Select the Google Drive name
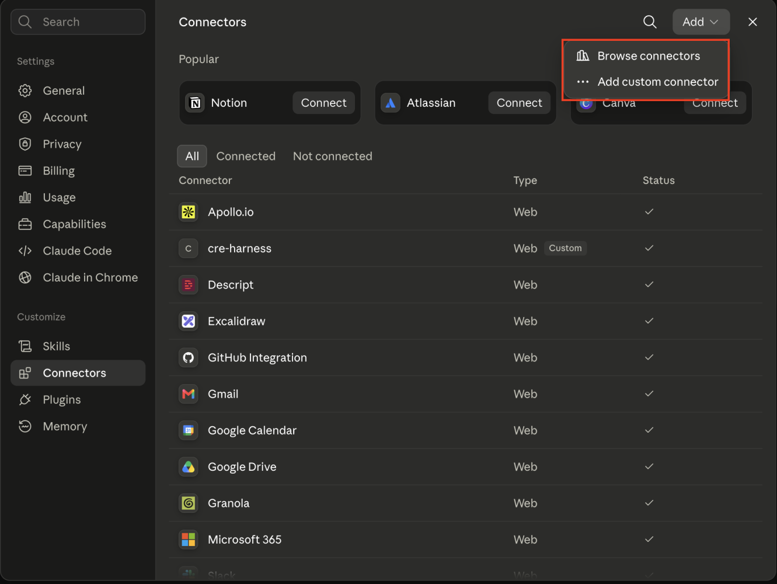This screenshot has height=584, width=777. coord(242,467)
